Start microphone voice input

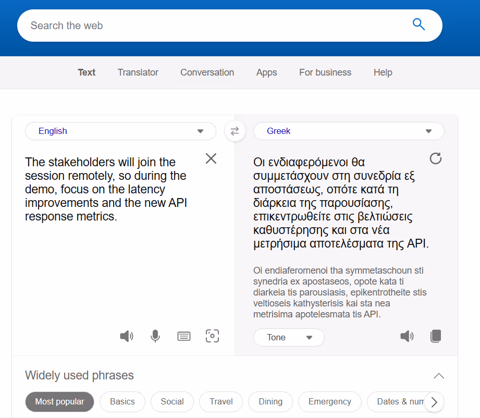(x=155, y=336)
